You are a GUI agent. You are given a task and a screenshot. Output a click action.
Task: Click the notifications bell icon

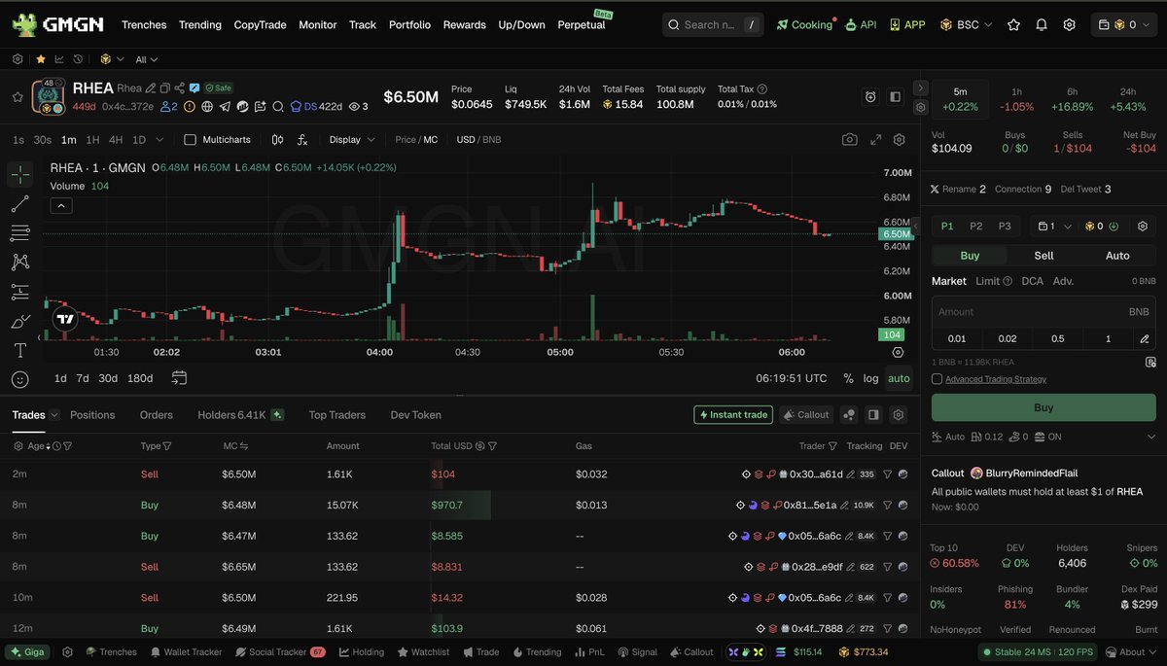(x=1042, y=24)
